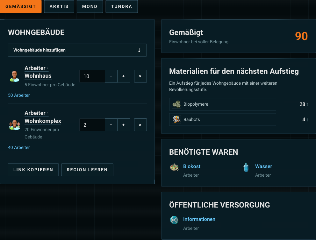Click the Region leeren button
The height and width of the screenshot is (240, 316).
(87, 170)
